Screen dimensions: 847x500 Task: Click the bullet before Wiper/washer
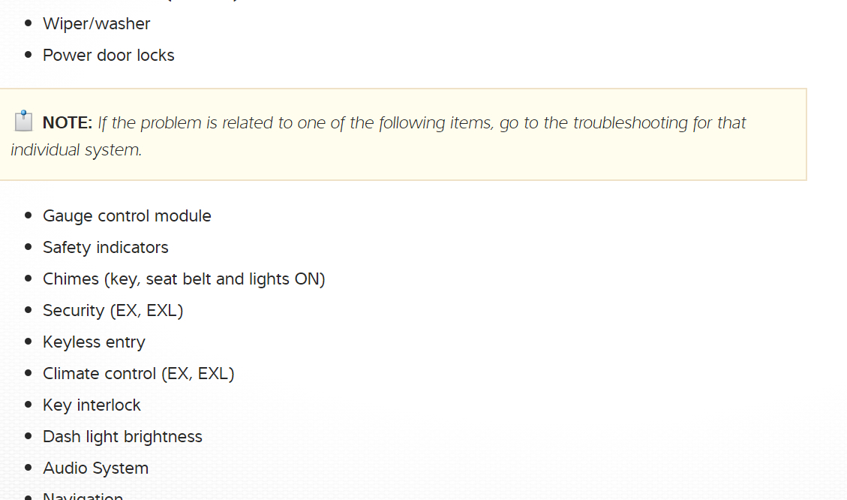coord(29,24)
